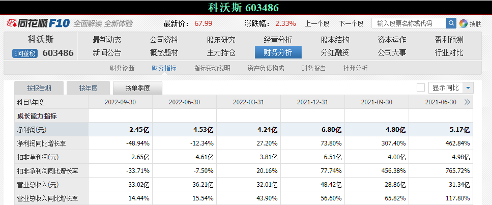
Task: Open 行业对比 menu item
Action: coord(449,52)
